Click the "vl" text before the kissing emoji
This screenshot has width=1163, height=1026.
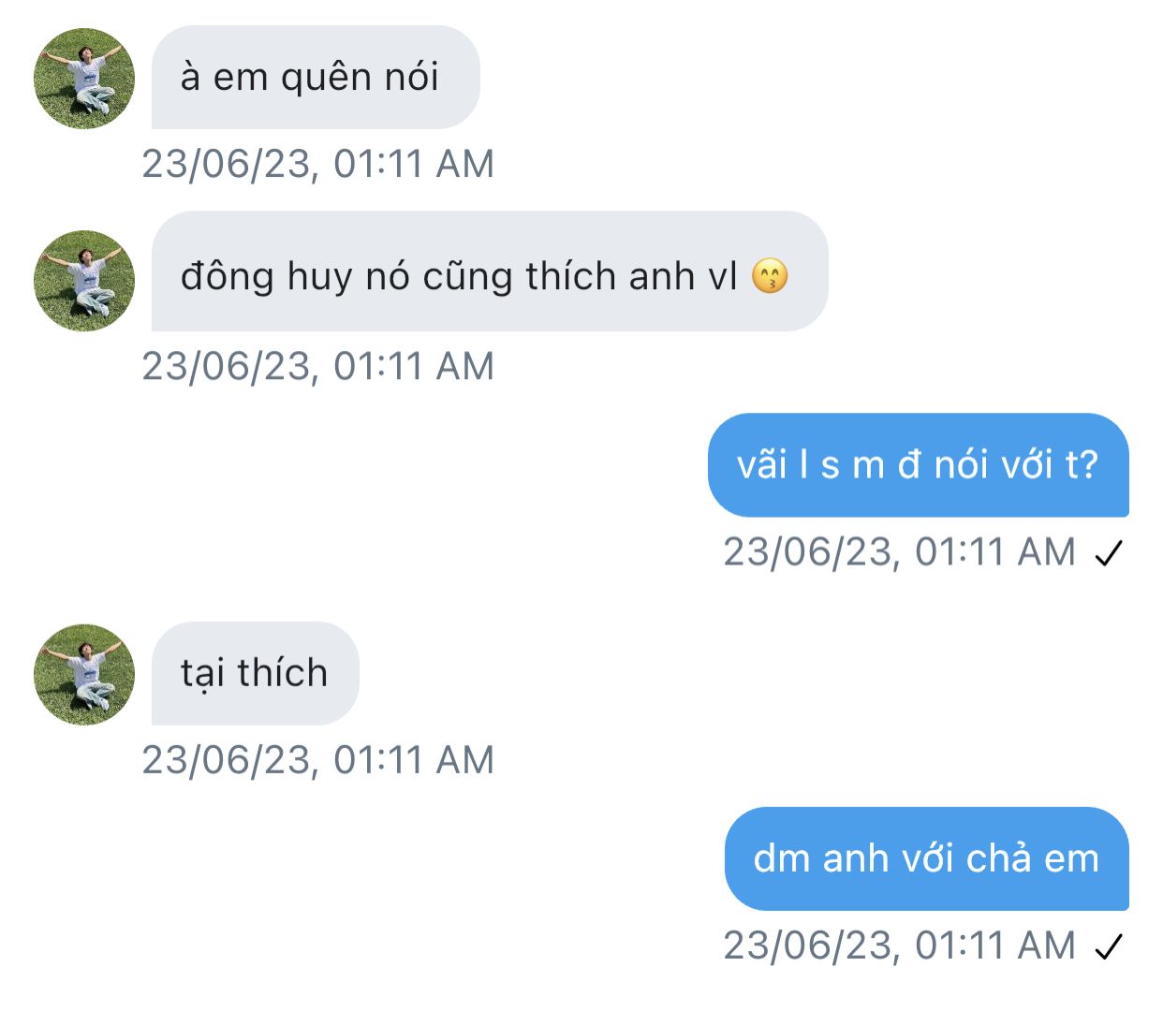click(723, 277)
